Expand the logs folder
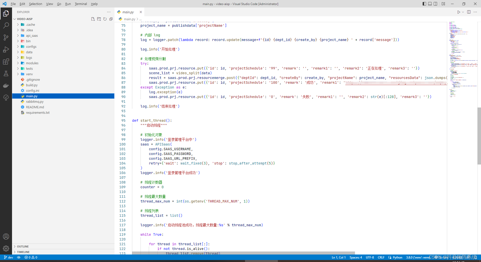The width and height of the screenshot is (481, 262). tap(63, 57)
